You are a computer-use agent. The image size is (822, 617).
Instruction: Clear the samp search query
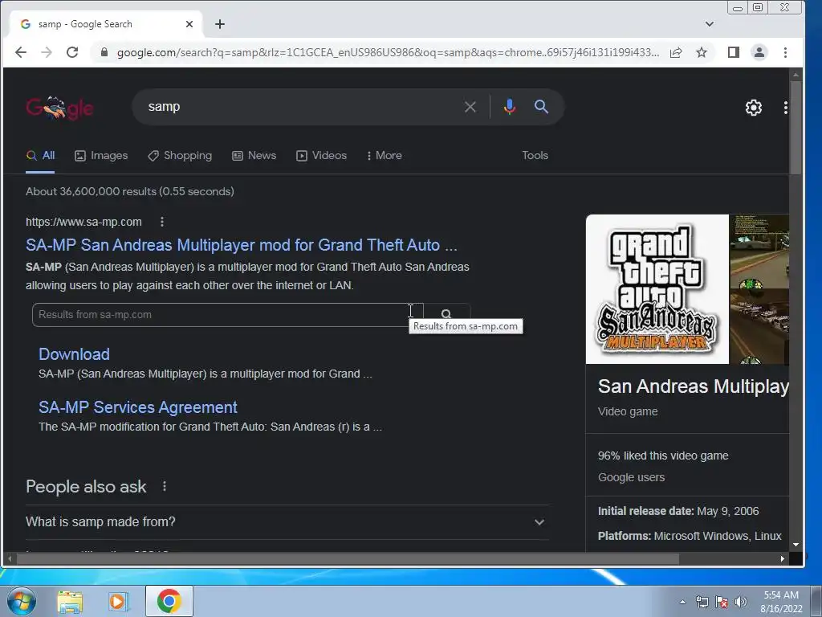point(470,107)
